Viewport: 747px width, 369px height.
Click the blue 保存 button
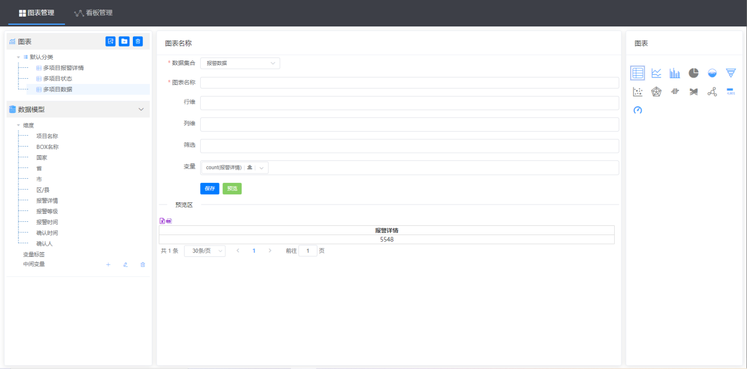(x=209, y=189)
